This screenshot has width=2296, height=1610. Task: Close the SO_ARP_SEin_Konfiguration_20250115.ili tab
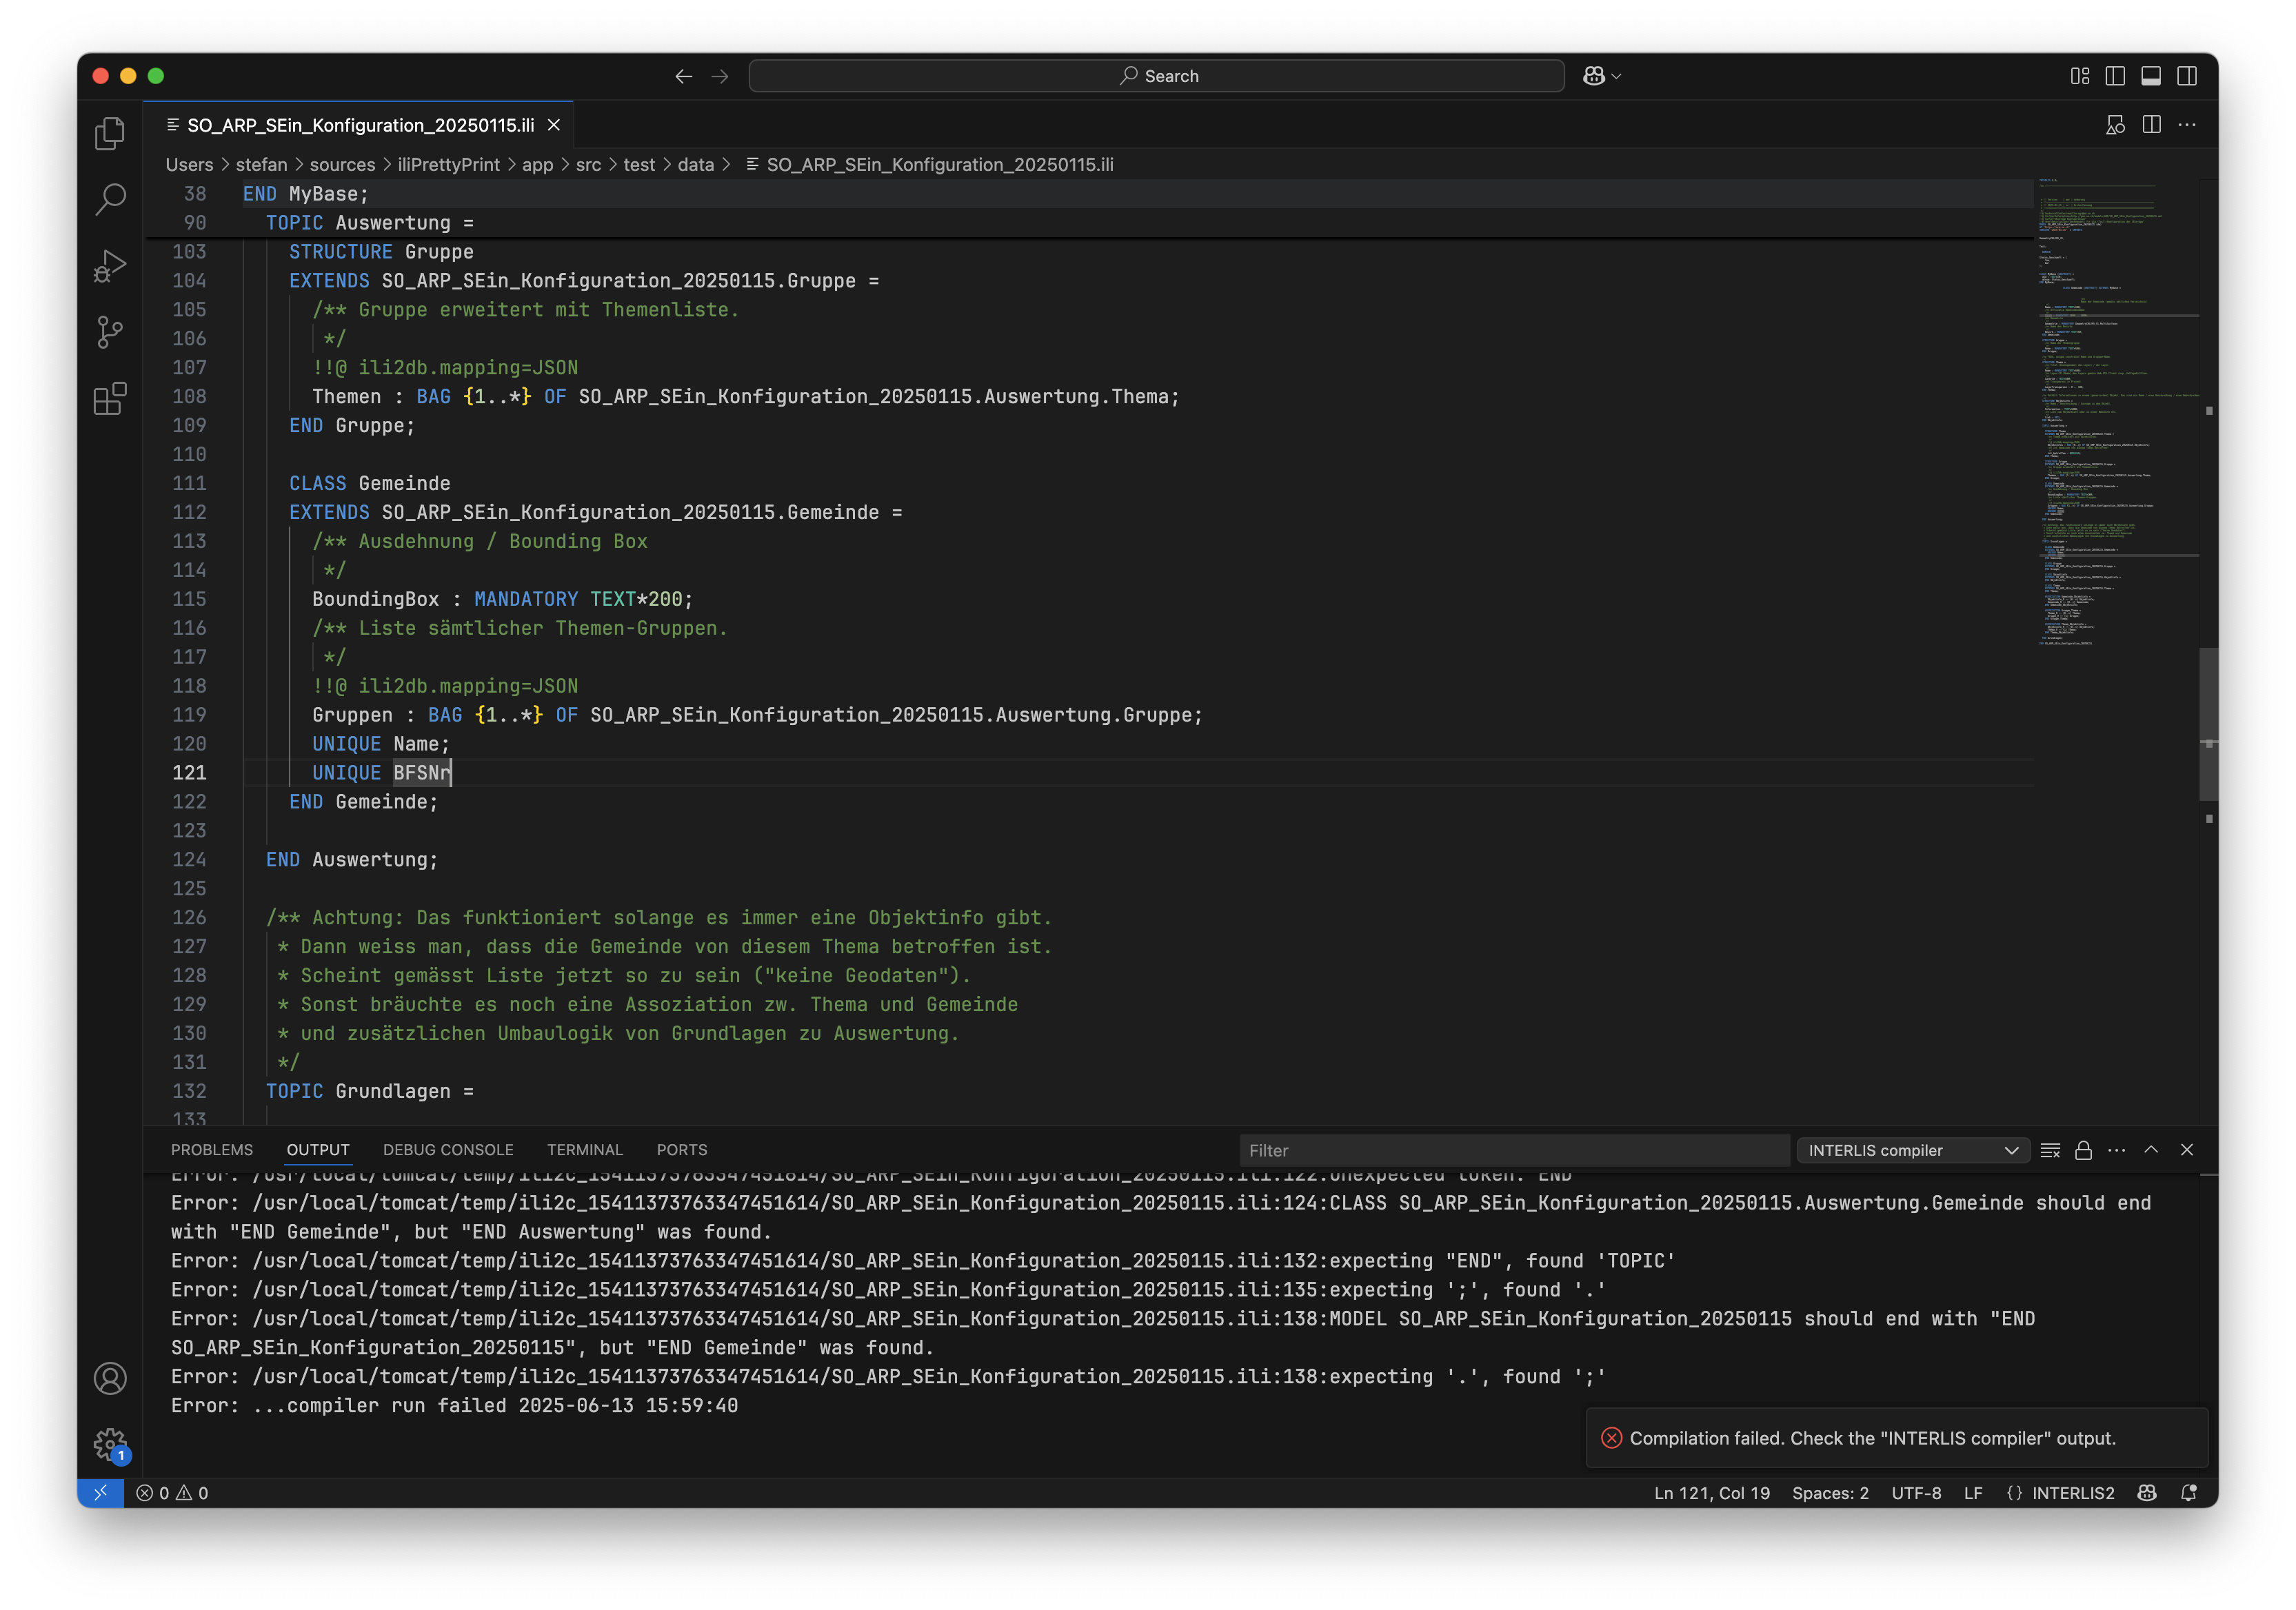[x=554, y=125]
